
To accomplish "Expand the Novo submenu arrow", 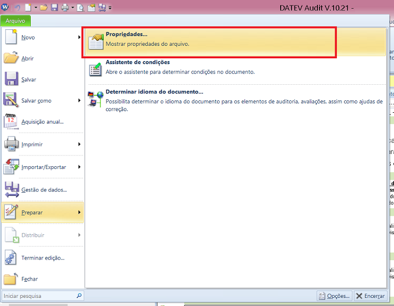I will [x=79, y=37].
